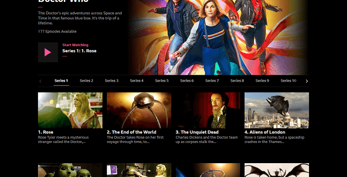Click the left arrow of series tabs
Image resolution: width=347 pixels, height=177 pixels.
pos(40,81)
